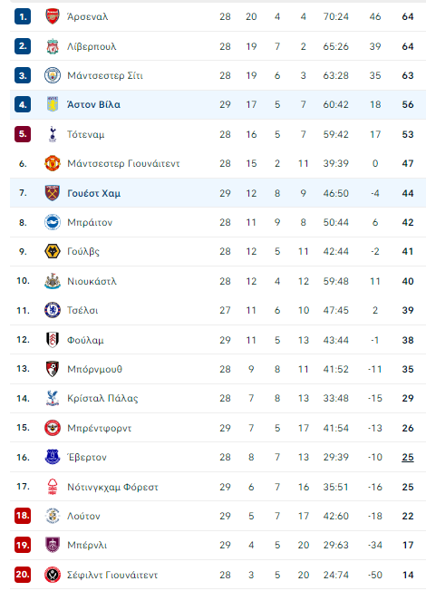Click the Wolves crest icon

pos(53,251)
